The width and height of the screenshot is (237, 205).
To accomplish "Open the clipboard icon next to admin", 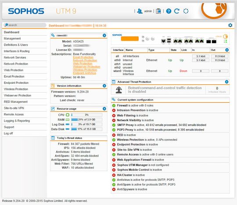I will [x=158, y=11].
